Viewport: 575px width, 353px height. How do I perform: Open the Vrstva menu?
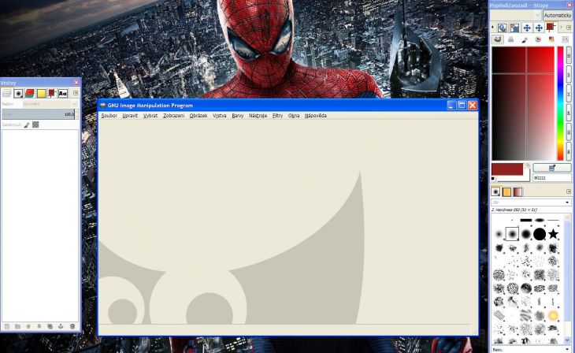pos(219,116)
